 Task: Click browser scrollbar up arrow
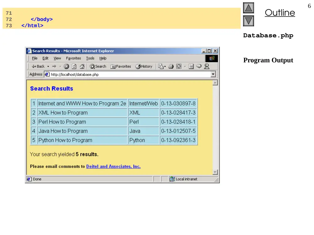click(215, 83)
